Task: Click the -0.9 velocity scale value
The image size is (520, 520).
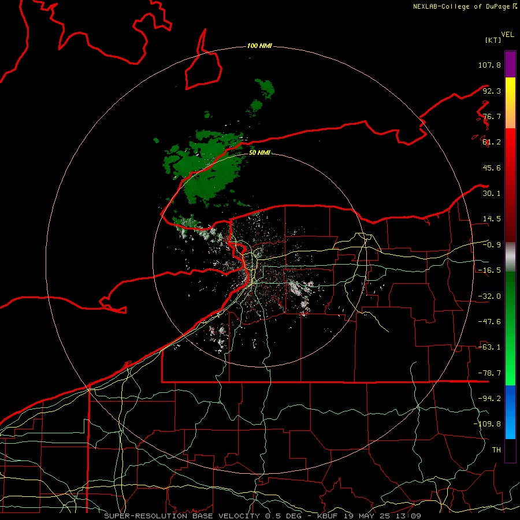Action: (x=492, y=245)
